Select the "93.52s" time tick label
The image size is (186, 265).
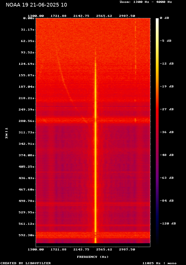point(28,52)
